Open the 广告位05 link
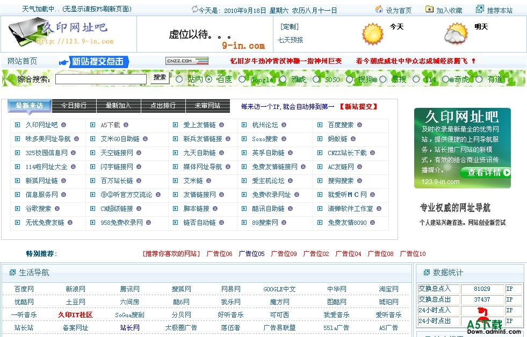The width and height of the screenshot is (527, 337). pyautogui.click(x=251, y=254)
